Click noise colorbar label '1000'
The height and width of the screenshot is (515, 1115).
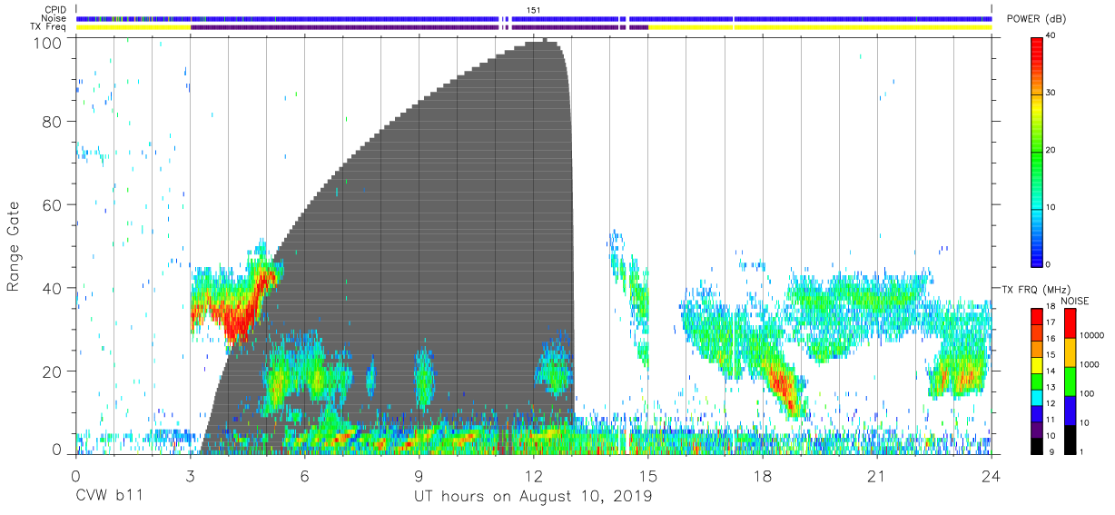[x=1089, y=365]
